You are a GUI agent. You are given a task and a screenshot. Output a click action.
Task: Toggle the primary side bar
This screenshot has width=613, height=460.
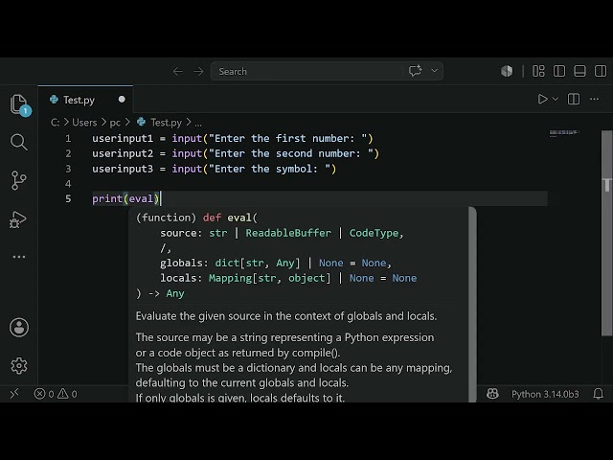[559, 71]
